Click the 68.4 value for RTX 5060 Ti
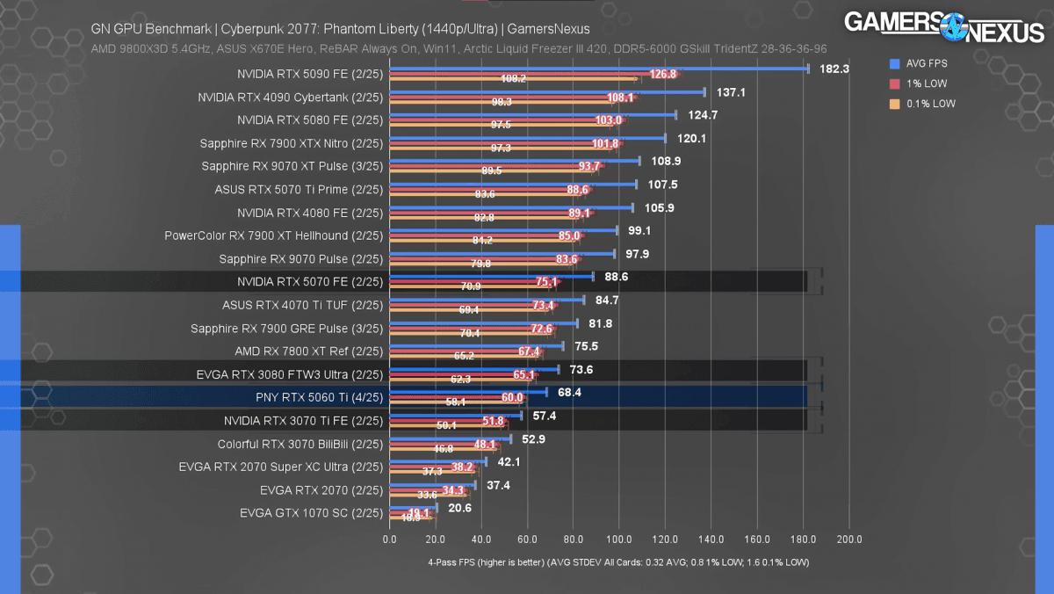This screenshot has height=594, width=1054. [569, 392]
